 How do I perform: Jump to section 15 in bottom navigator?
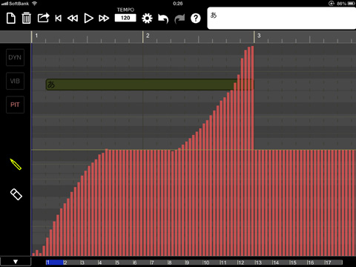pyautogui.click(x=299, y=263)
